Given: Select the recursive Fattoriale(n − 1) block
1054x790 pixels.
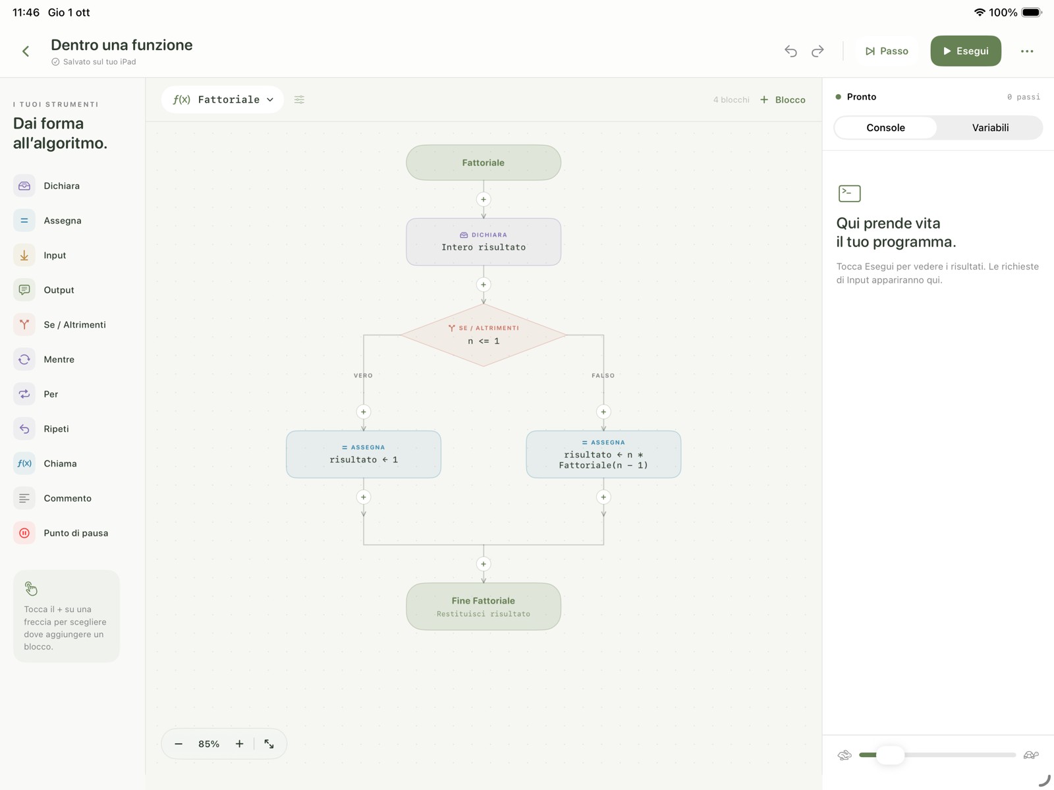Looking at the screenshot, I should 603,454.
